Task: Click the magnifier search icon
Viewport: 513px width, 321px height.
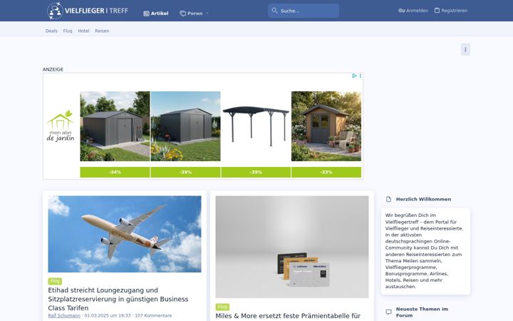Action: point(274,11)
